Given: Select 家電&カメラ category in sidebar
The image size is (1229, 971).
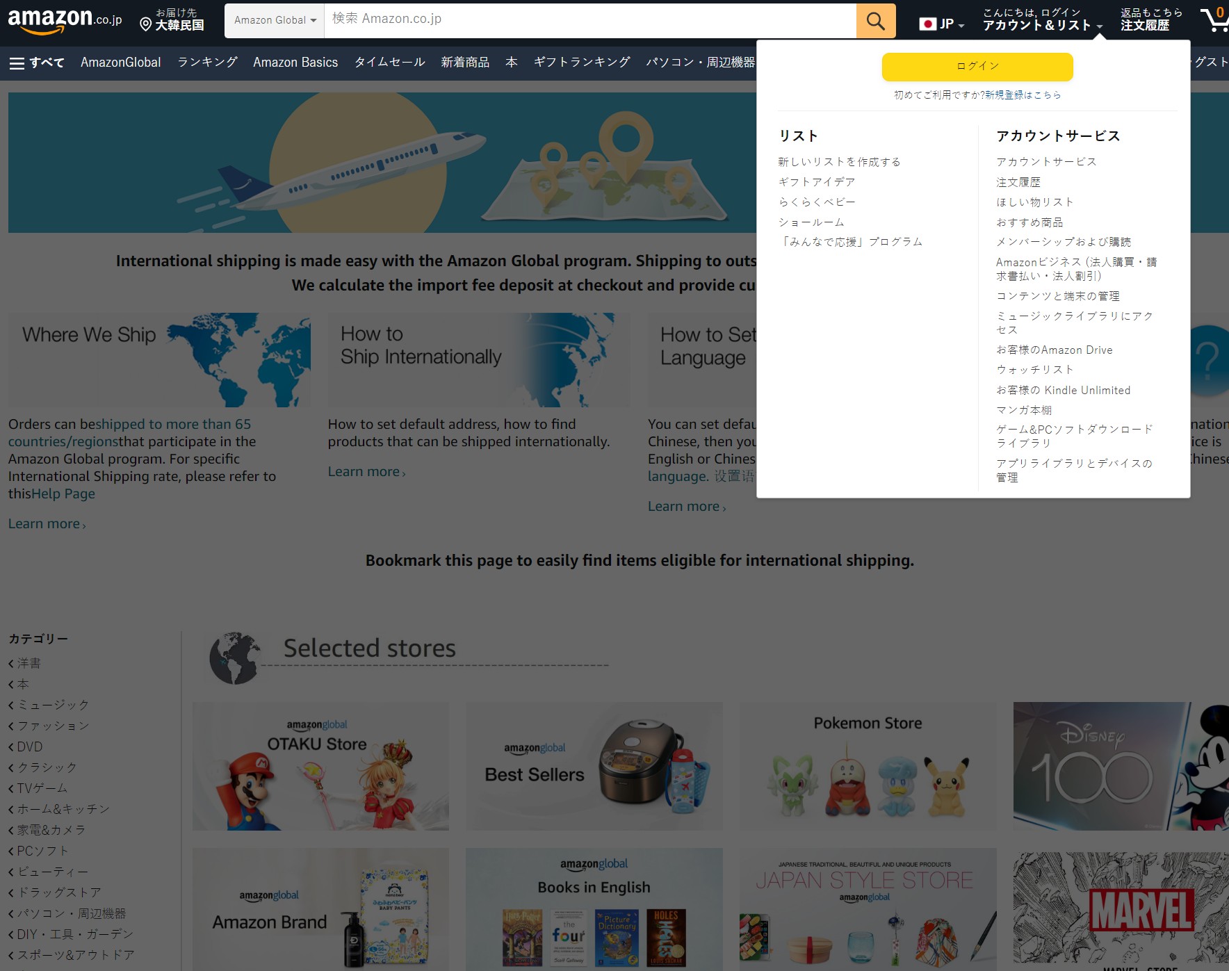Looking at the screenshot, I should pos(51,831).
